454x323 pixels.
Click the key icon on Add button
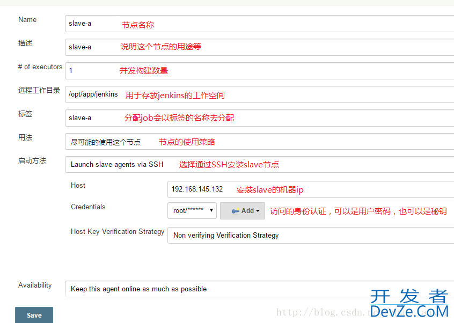tap(236, 211)
